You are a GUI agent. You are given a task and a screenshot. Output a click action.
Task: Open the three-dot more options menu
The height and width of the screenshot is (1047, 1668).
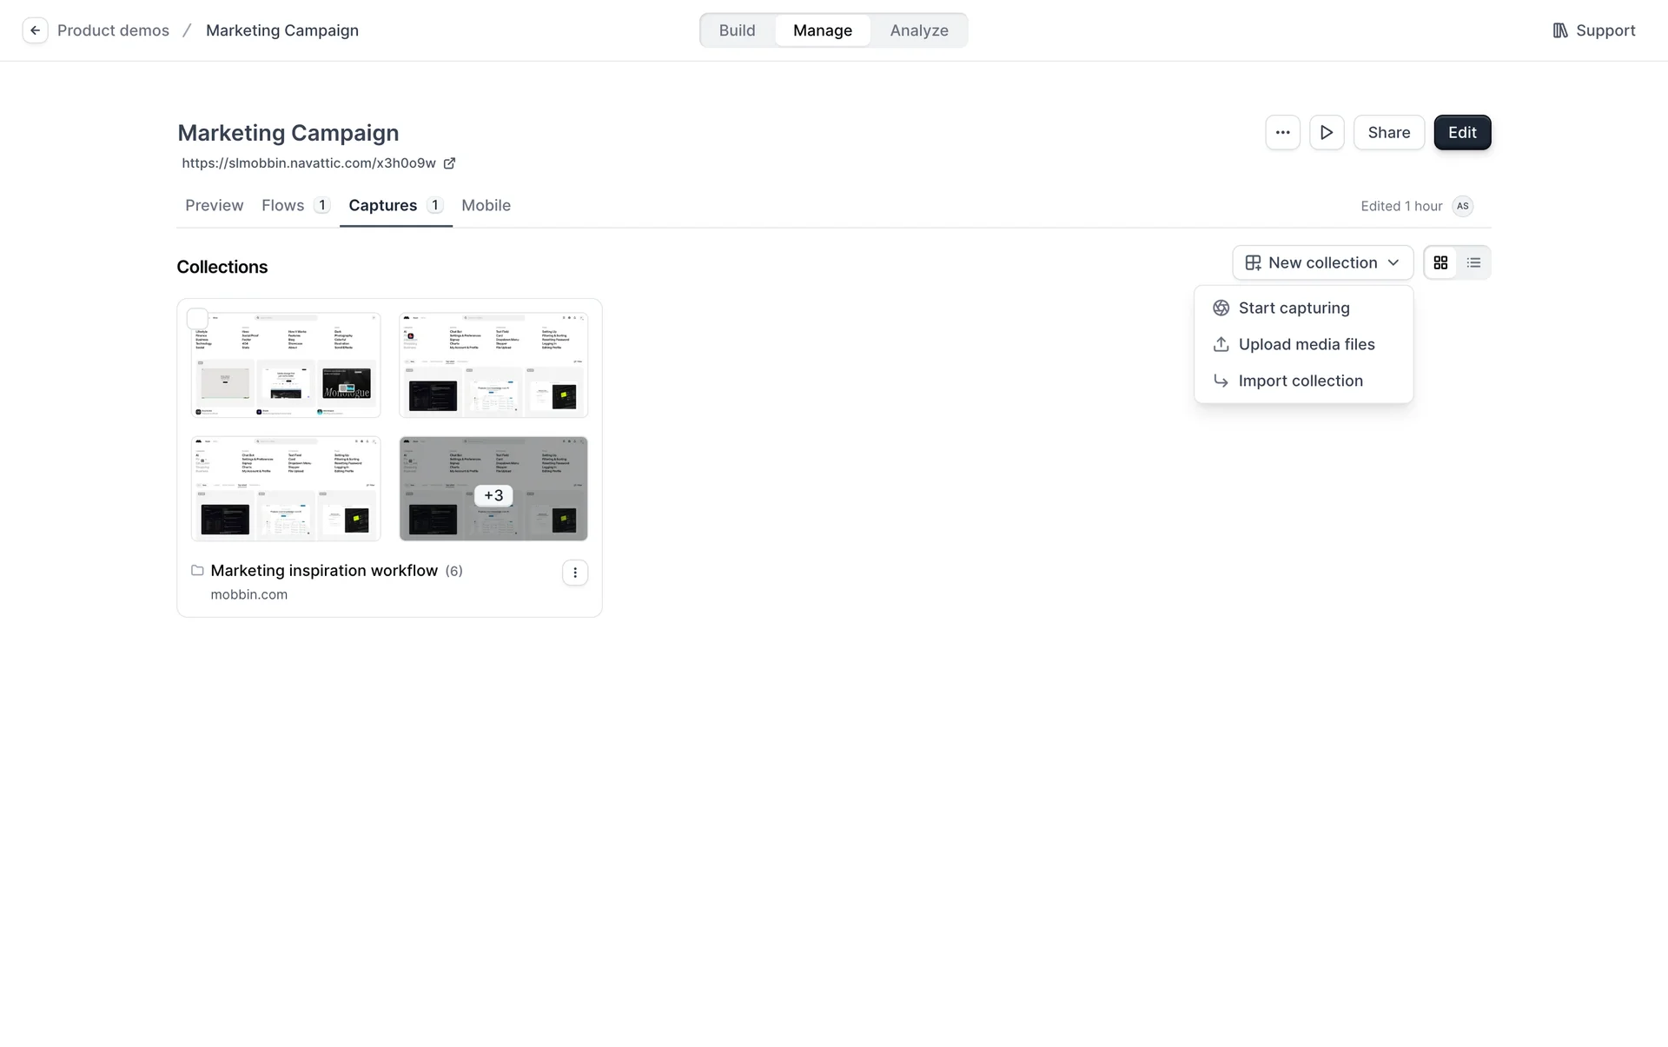pyautogui.click(x=1282, y=133)
